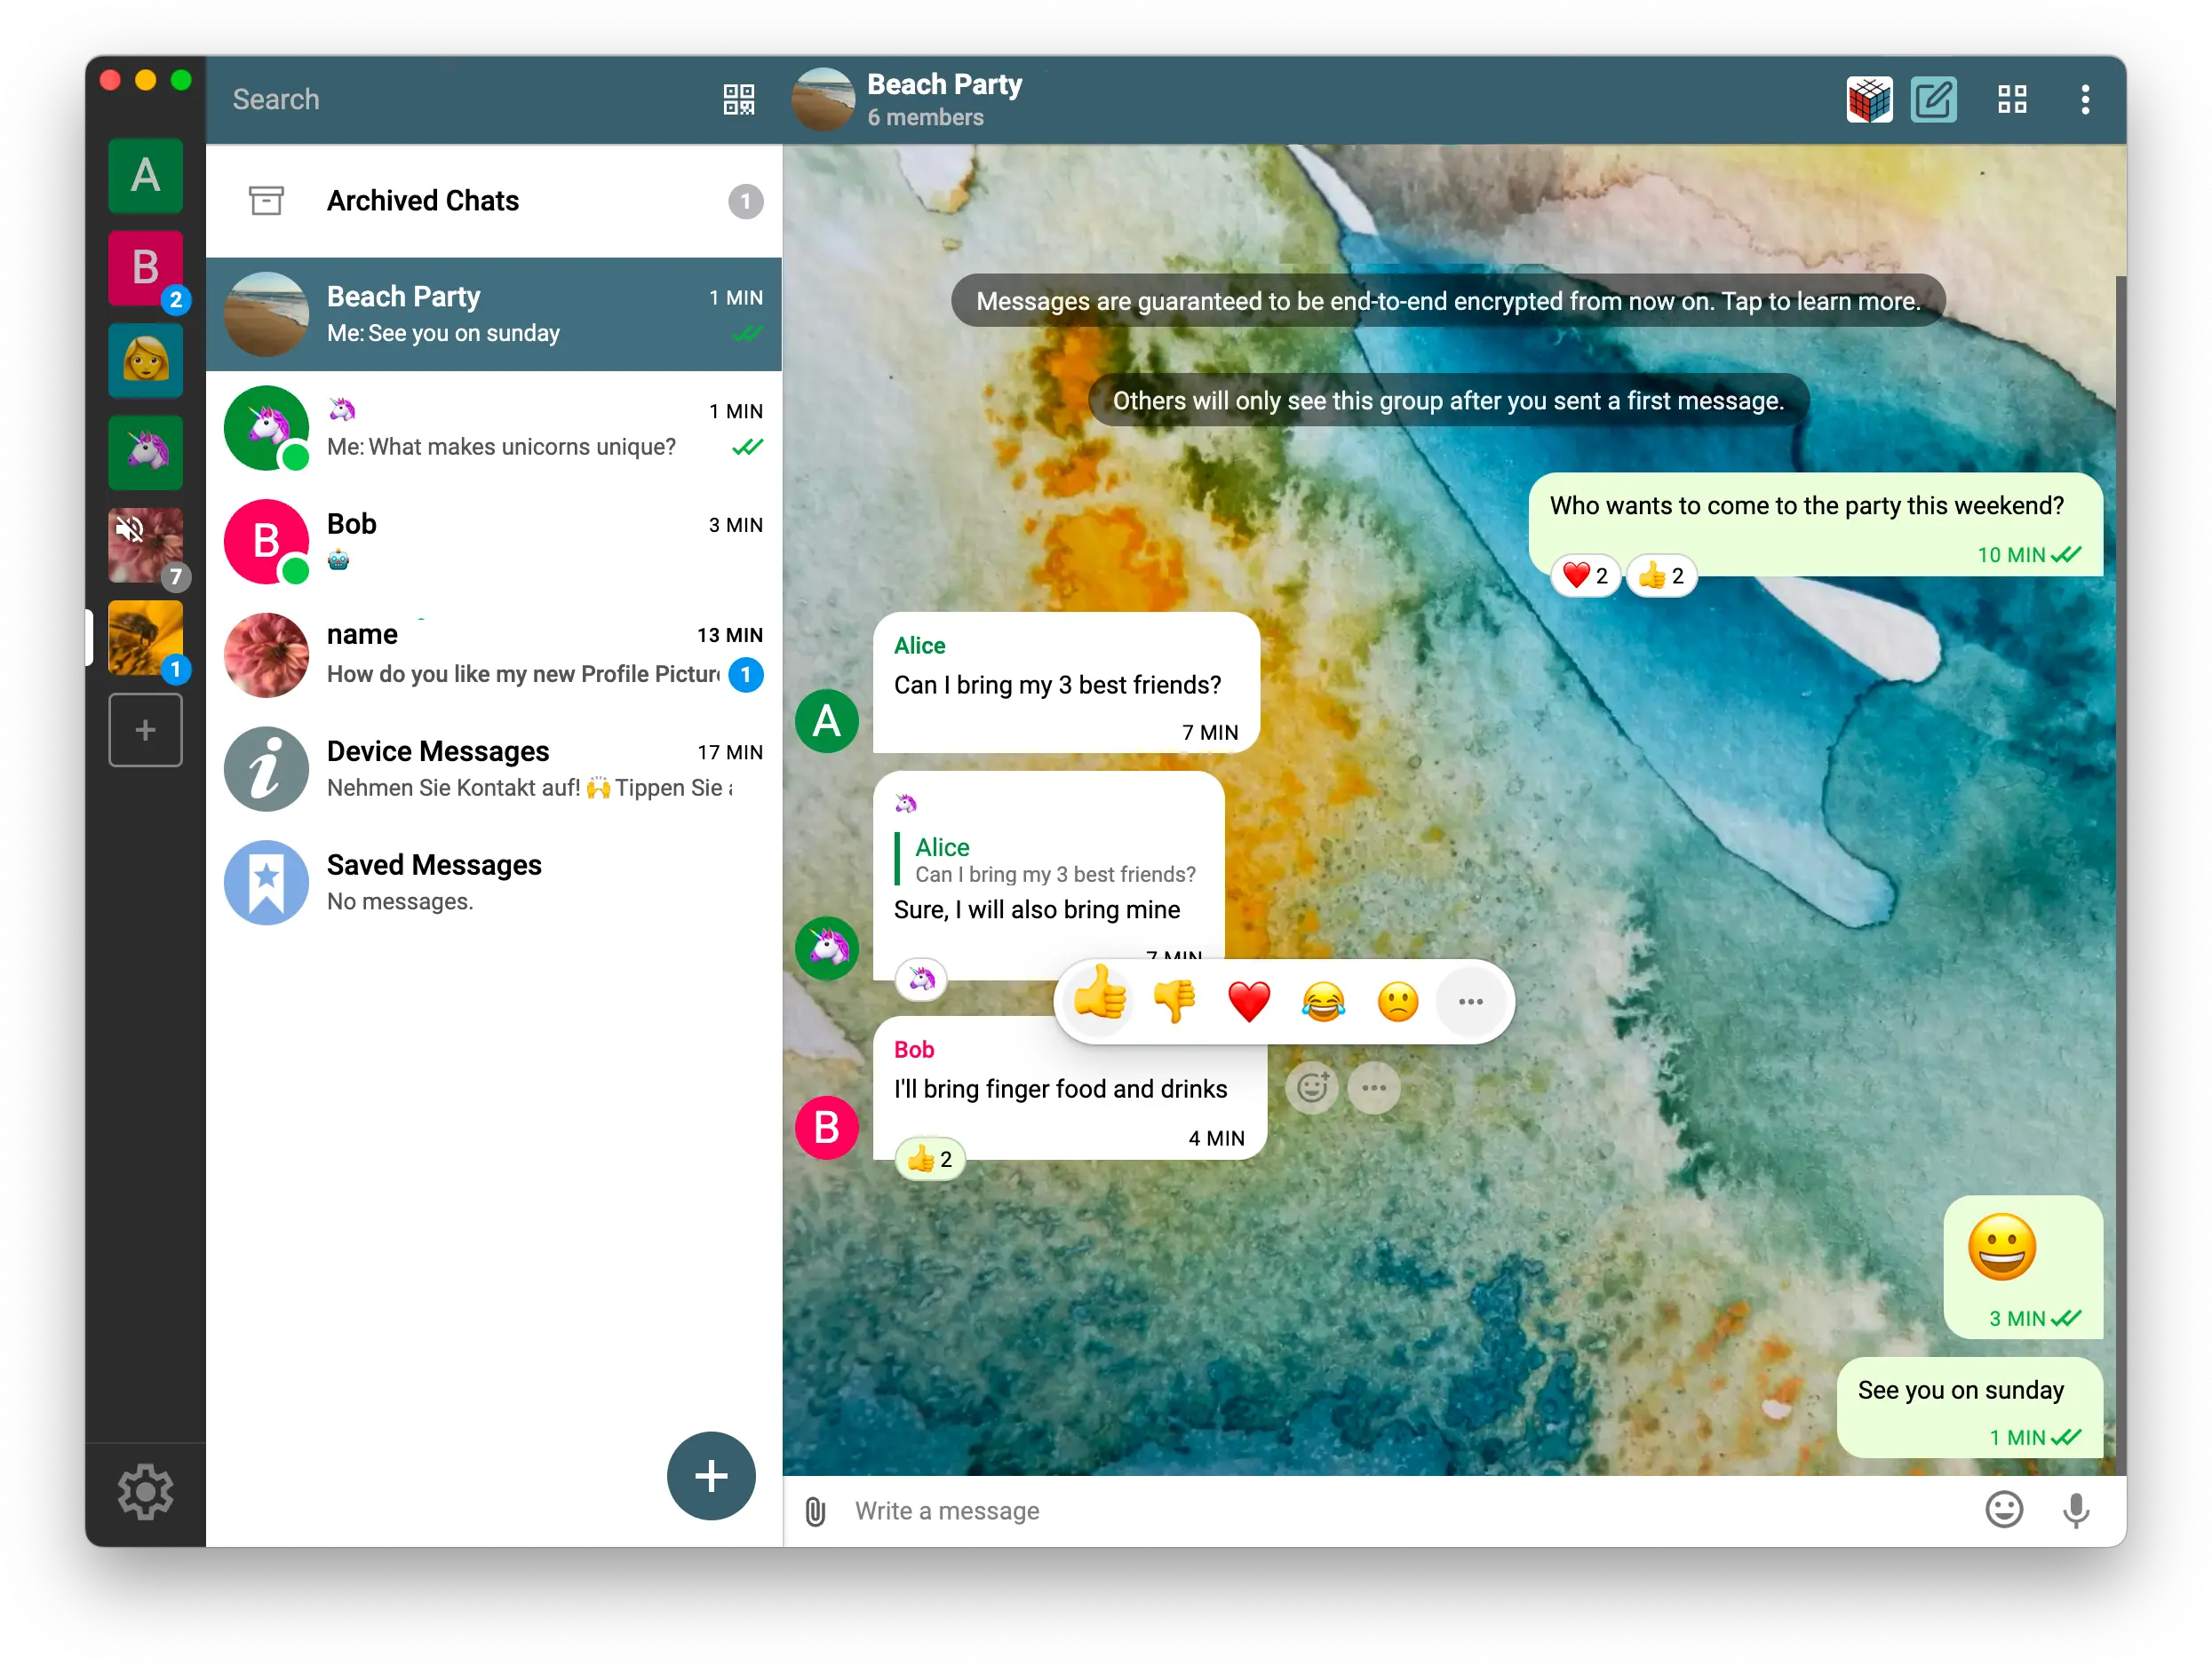Click the Write a message field

click(x=1200, y=1511)
